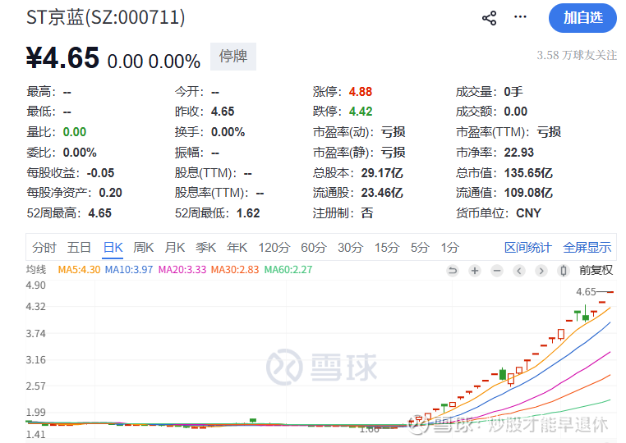Open the 前复权 adjustment dropdown

596,271
